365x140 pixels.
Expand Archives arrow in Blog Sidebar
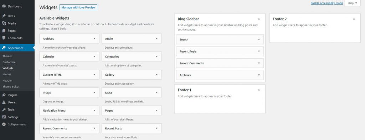click(259, 75)
